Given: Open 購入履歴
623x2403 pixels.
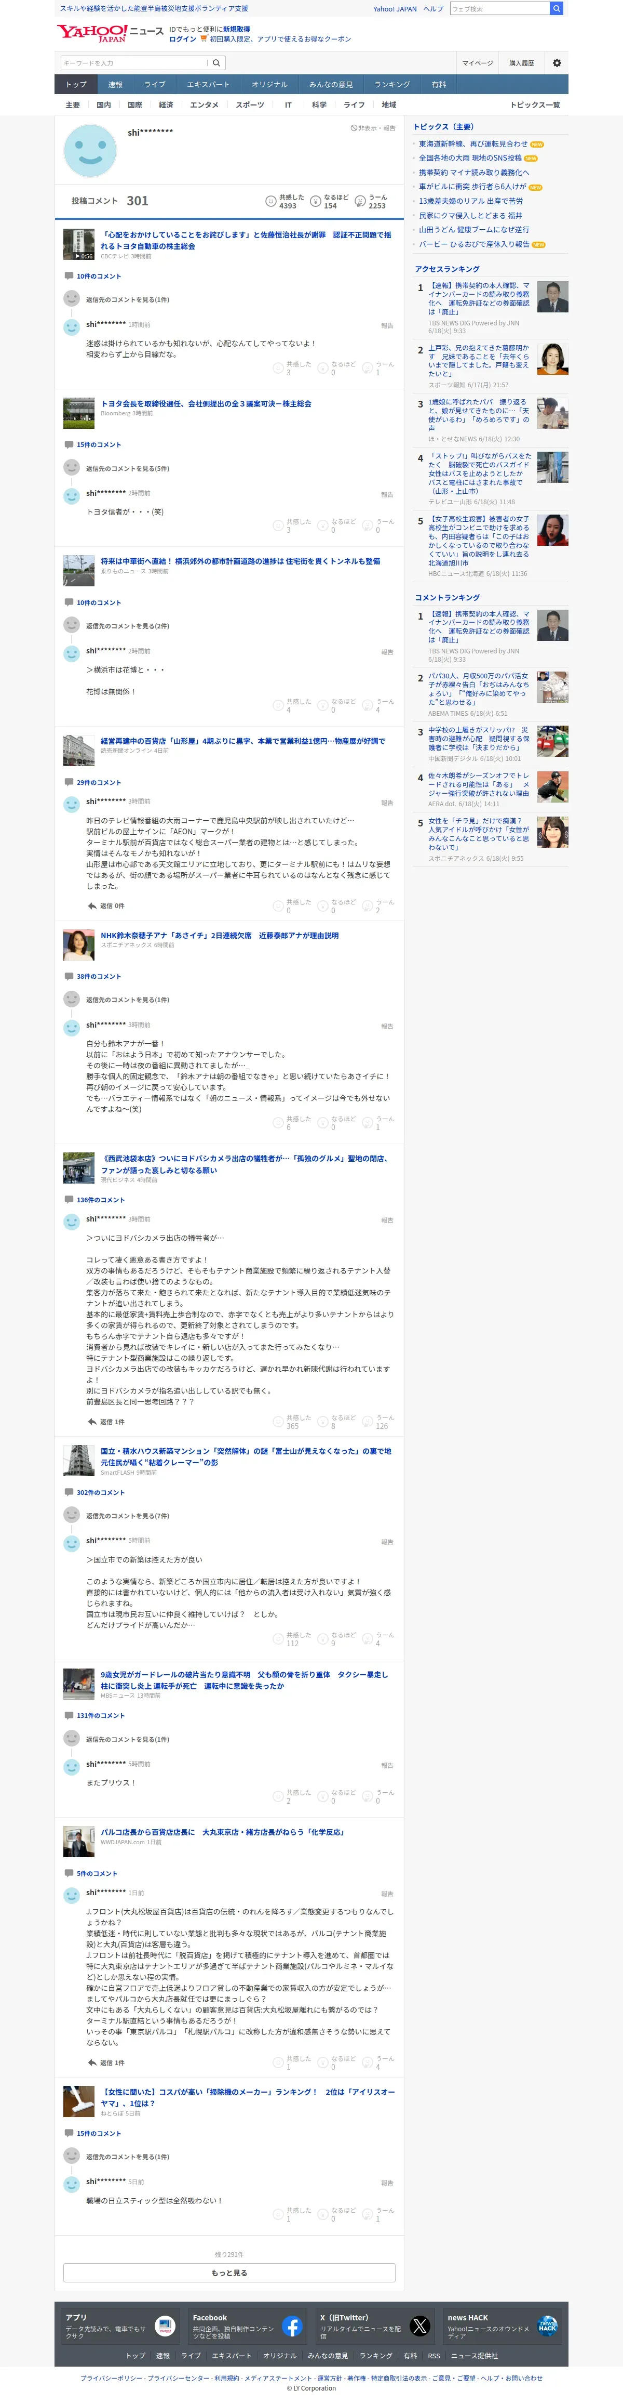Looking at the screenshot, I should pos(521,63).
